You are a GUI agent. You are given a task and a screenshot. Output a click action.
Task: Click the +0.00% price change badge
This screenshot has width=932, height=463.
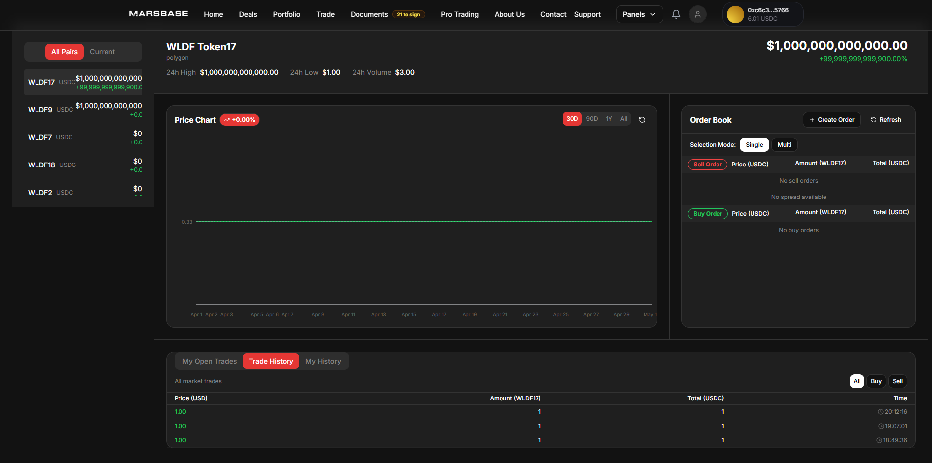[240, 119]
